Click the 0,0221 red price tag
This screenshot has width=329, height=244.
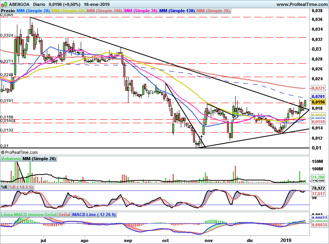click(x=318, y=88)
